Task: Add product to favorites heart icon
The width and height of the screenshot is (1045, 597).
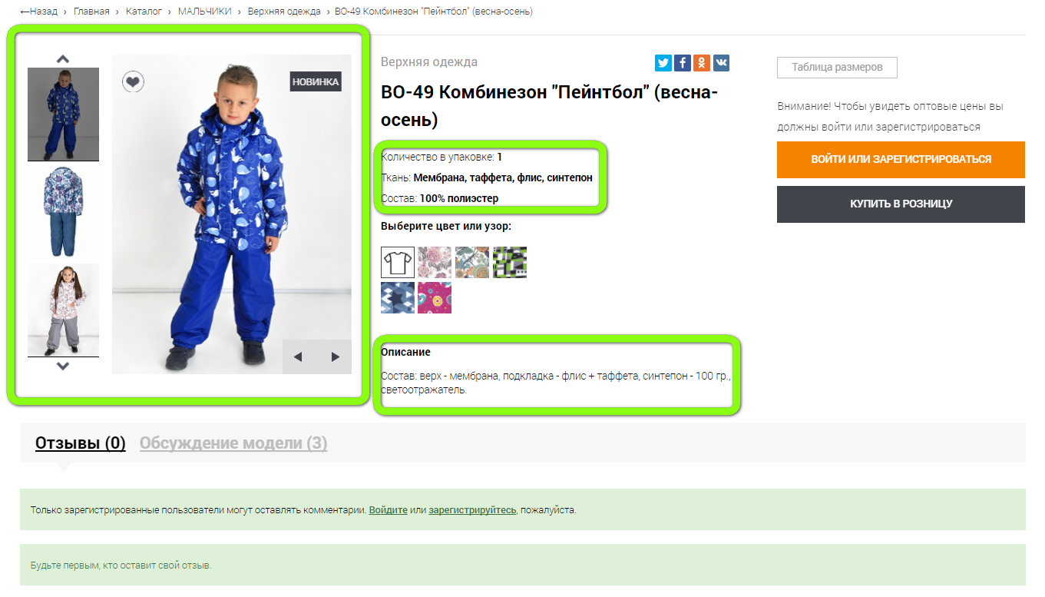Action: coord(133,81)
